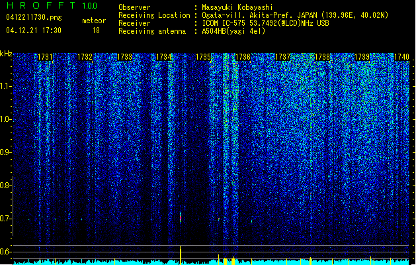Click the meteor label

pyautogui.click(x=94, y=21)
